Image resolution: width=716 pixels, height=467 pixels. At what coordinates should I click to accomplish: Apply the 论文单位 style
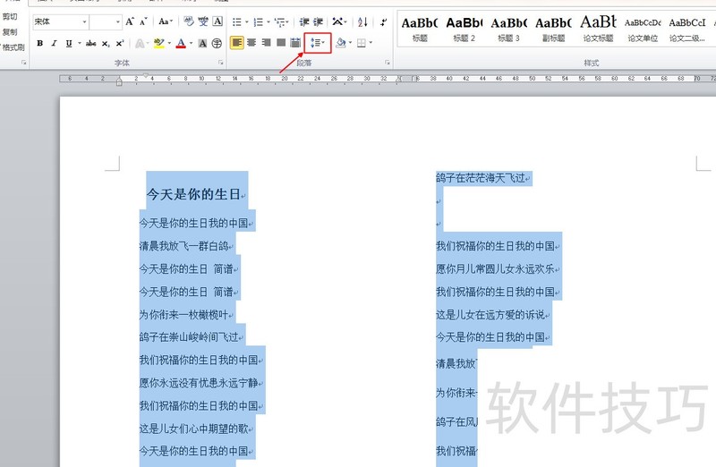[643, 29]
